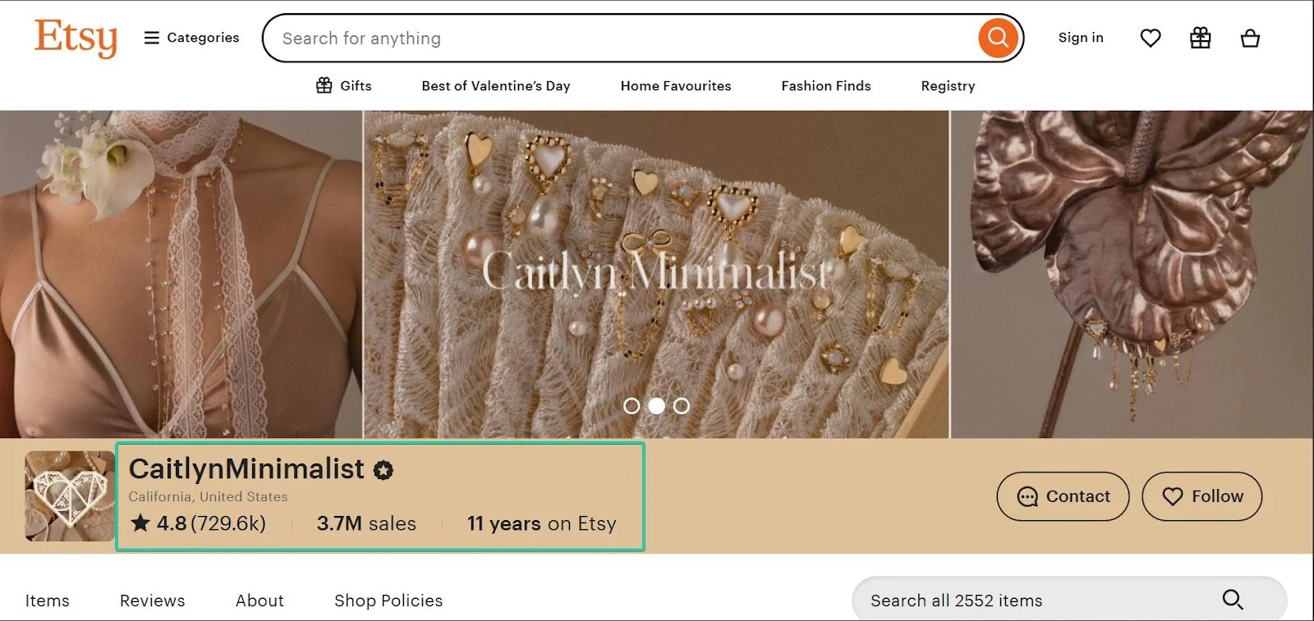Select the third banner carousel dot
The width and height of the screenshot is (1314, 621).
coord(681,405)
